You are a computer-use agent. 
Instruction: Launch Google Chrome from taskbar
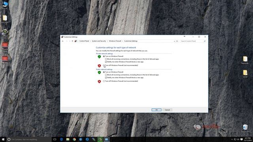click(74, 139)
